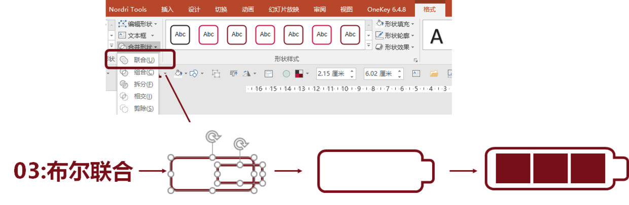Switch to the 设计 tab
The height and width of the screenshot is (205, 629).
pyautogui.click(x=194, y=9)
